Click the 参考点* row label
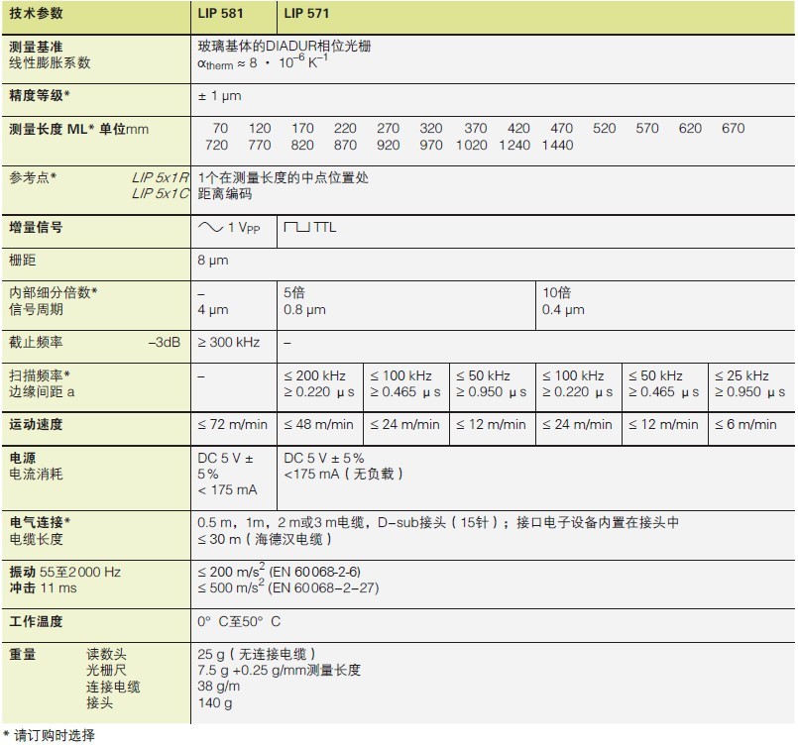The width and height of the screenshot is (798, 745). pyautogui.click(x=33, y=178)
